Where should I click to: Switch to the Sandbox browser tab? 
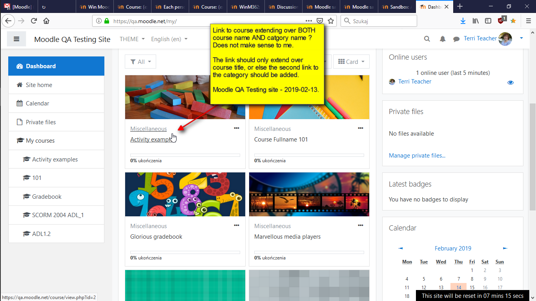[x=397, y=7]
